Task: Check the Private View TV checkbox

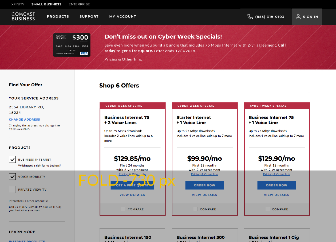Action: pos(12,190)
